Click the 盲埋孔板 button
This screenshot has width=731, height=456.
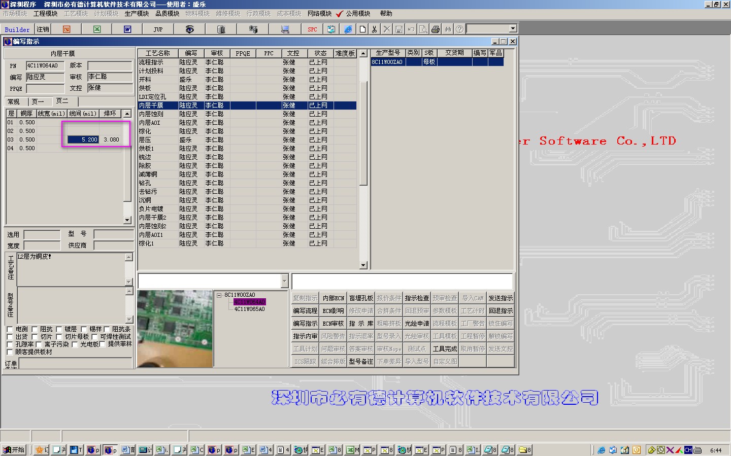pyautogui.click(x=361, y=298)
